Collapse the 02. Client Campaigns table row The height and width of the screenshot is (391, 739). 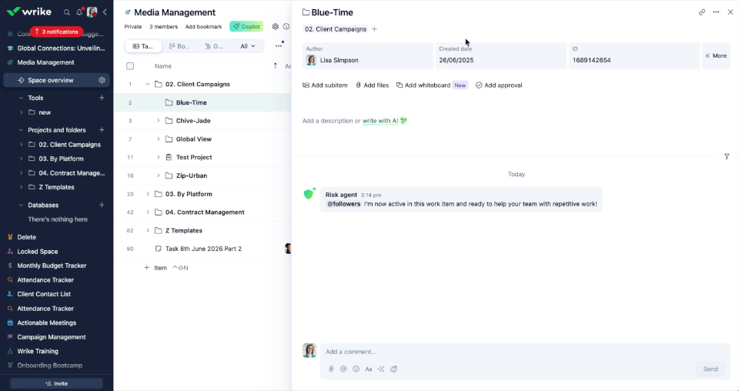coord(148,85)
